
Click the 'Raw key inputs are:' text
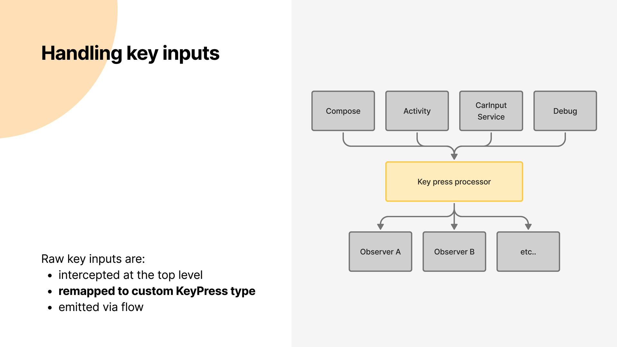click(x=93, y=259)
